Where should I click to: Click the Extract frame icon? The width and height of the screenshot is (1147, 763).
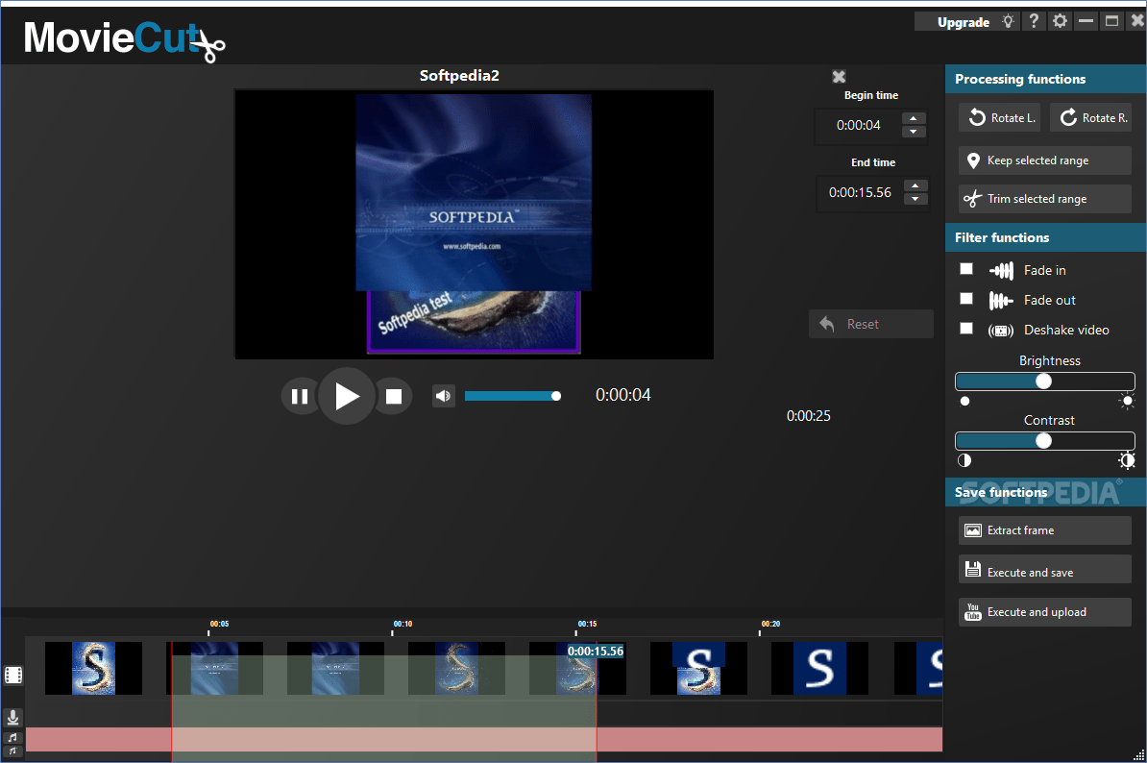click(x=971, y=529)
